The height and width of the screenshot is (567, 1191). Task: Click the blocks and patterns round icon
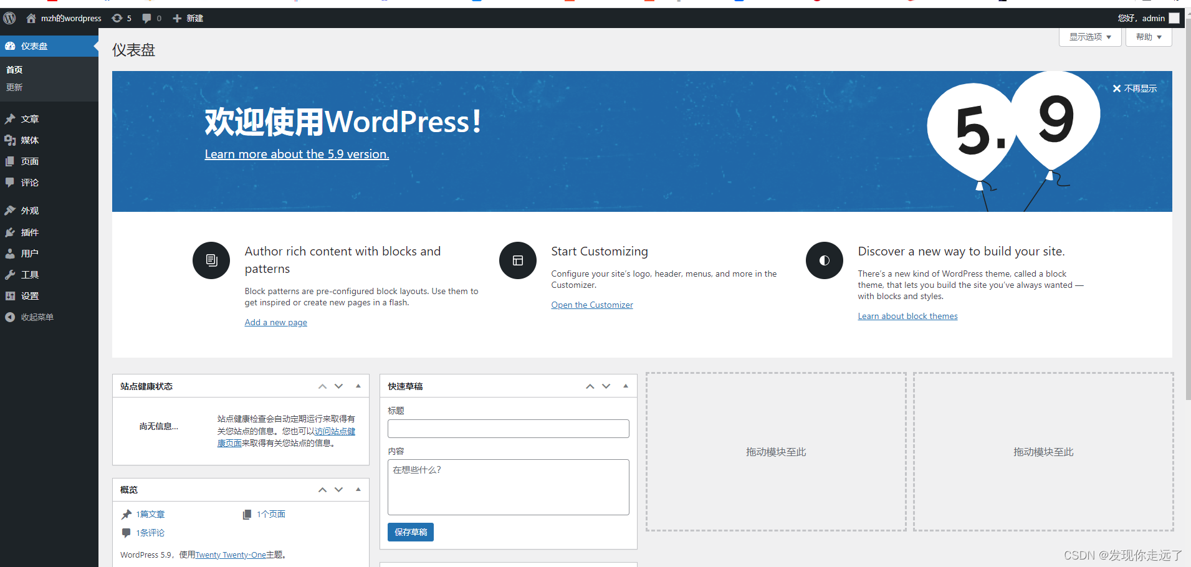[211, 260]
